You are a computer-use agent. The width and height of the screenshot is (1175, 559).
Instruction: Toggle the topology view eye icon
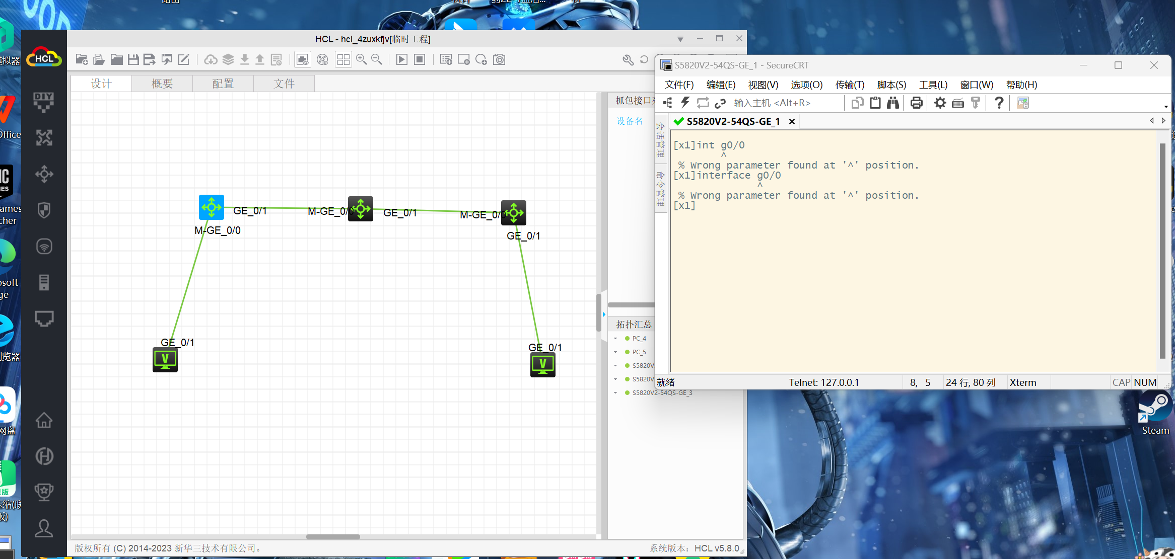pos(323,60)
